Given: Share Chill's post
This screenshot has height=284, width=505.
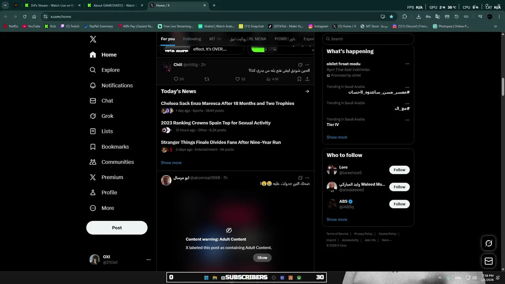Looking at the screenshot, I should click(x=307, y=79).
